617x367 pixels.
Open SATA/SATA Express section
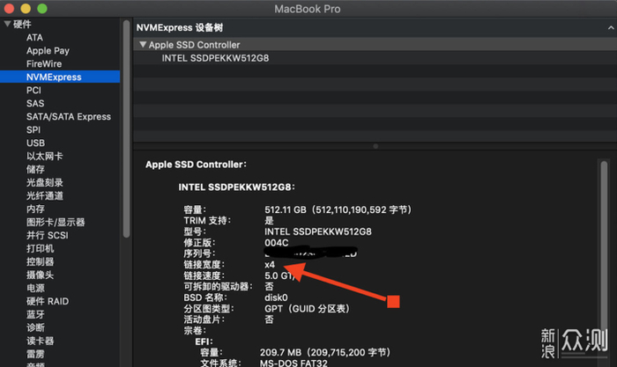69,117
